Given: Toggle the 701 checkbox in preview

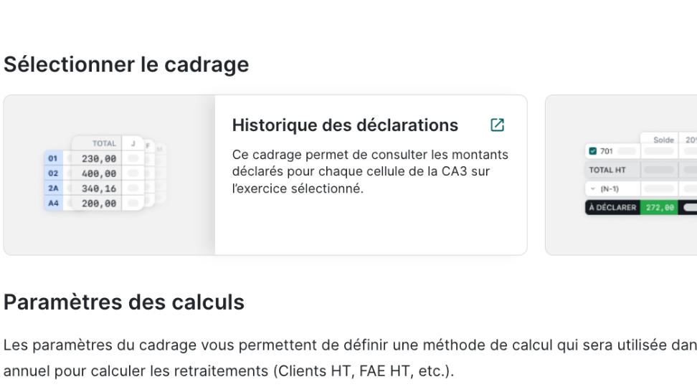Looking at the screenshot, I should tap(592, 151).
